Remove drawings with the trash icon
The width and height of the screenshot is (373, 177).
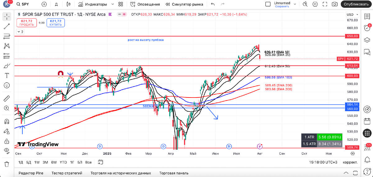[x=7, y=164]
